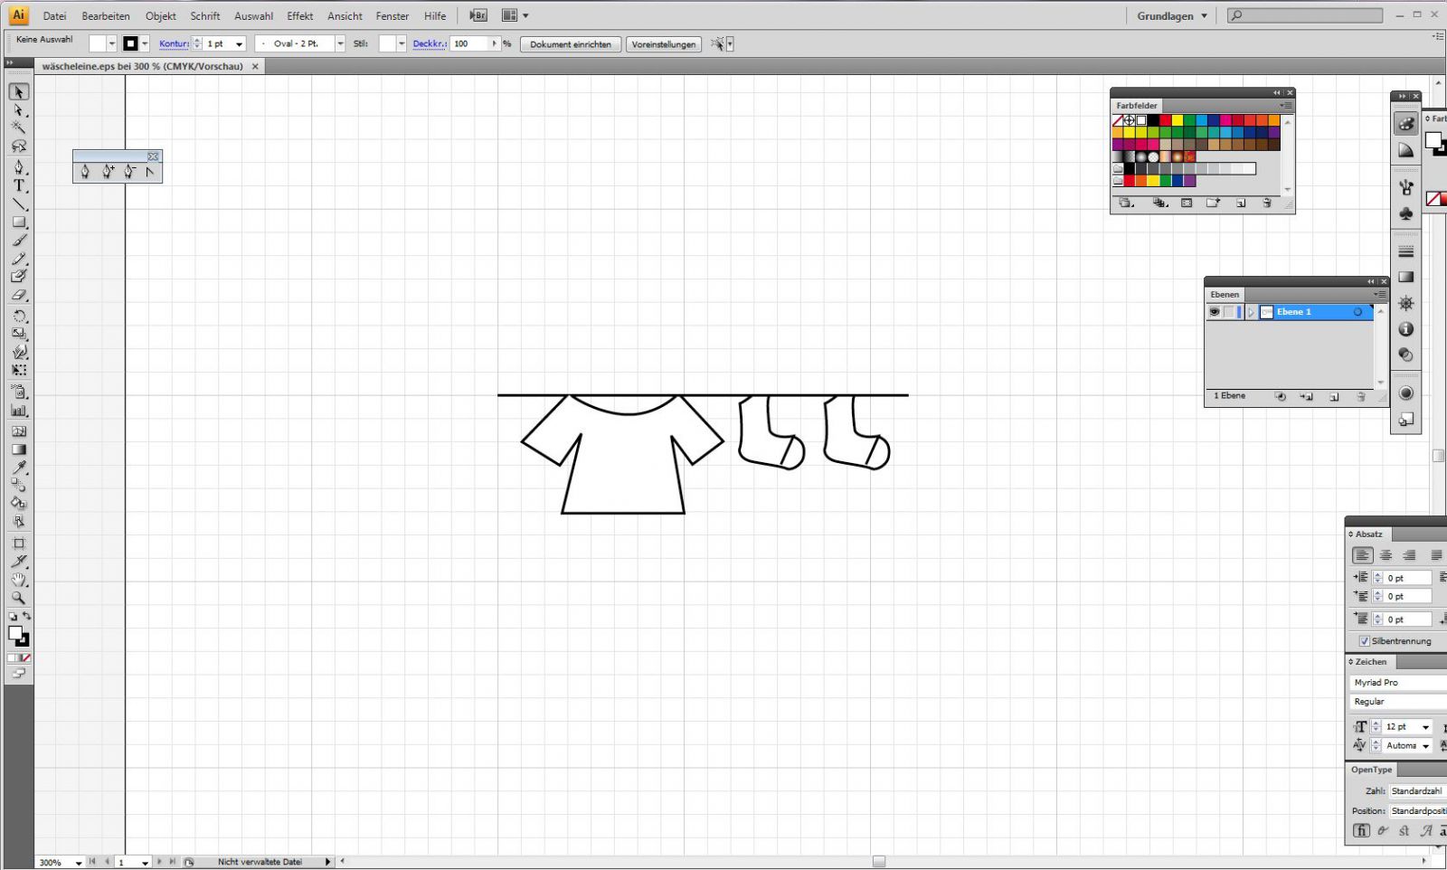Click Dokument einrichten button
The height and width of the screenshot is (870, 1447).
(570, 44)
